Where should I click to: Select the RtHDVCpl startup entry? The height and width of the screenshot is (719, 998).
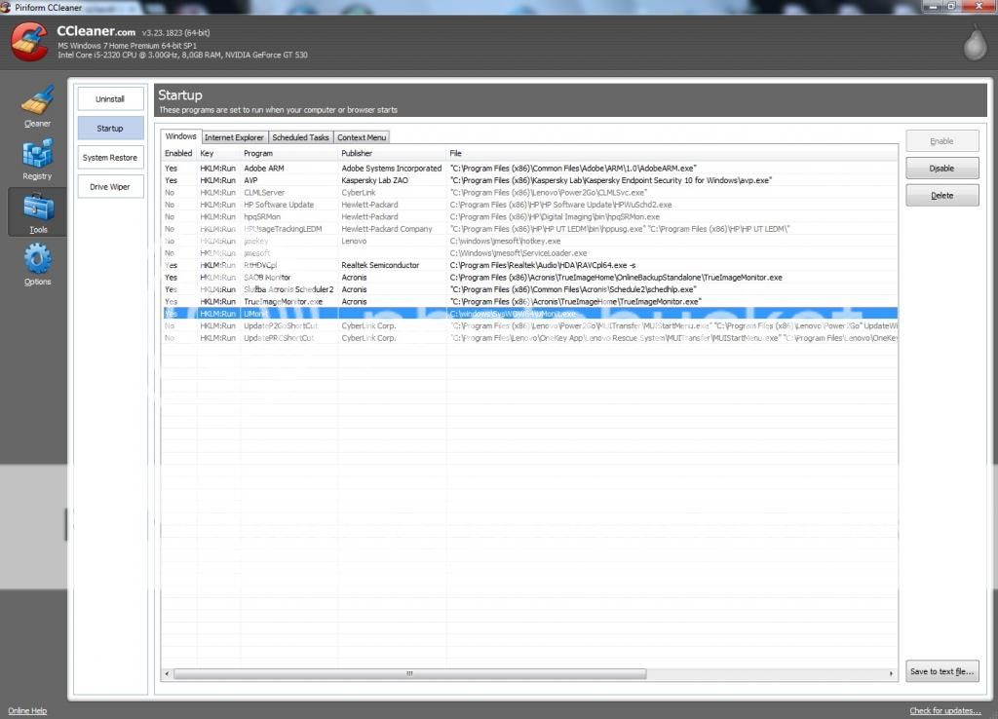tap(529, 265)
